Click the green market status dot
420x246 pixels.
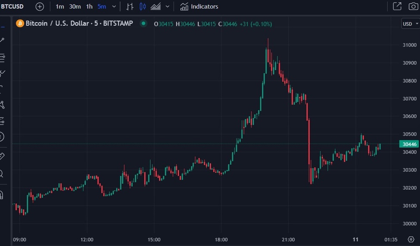143,24
